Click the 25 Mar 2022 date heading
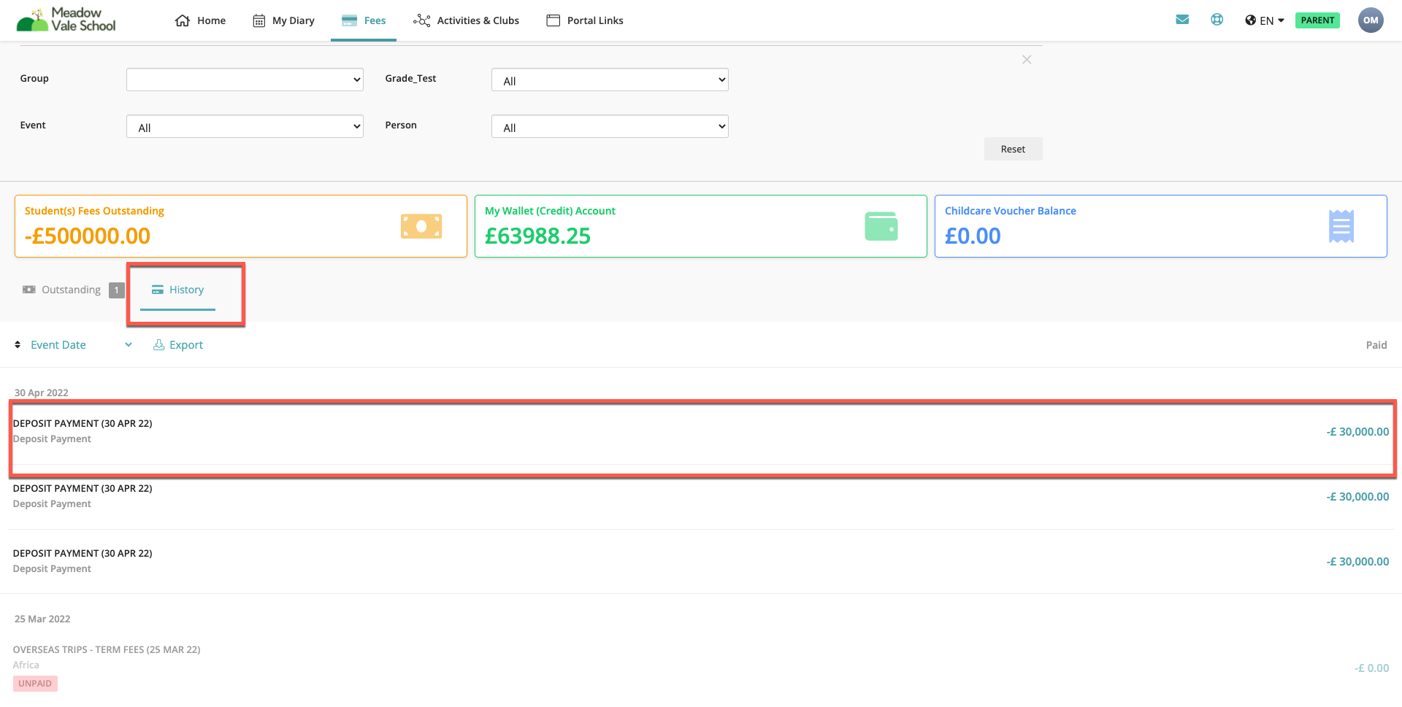 coord(42,619)
